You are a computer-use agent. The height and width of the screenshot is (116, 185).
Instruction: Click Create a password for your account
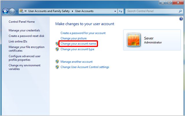(x=83, y=33)
